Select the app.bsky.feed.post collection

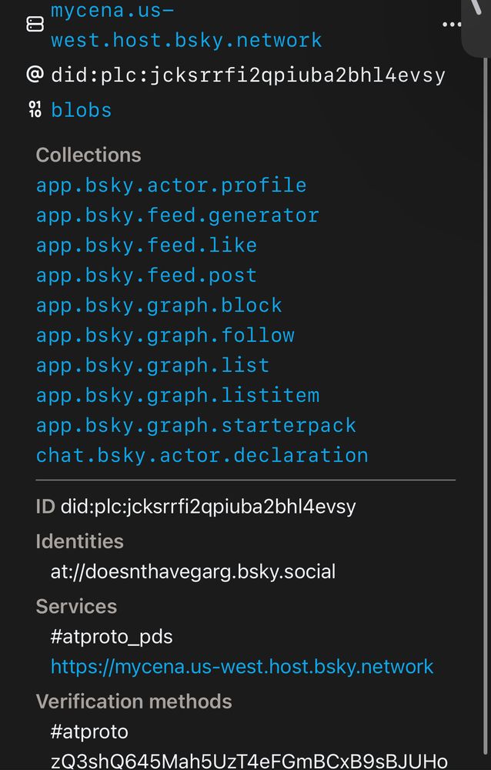point(146,276)
